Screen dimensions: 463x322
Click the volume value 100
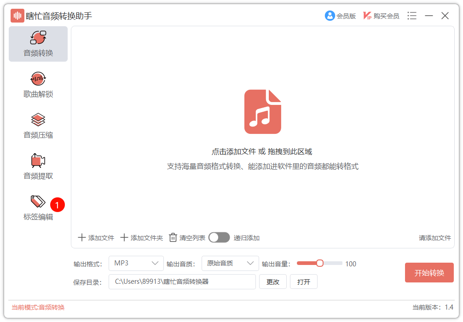point(351,264)
